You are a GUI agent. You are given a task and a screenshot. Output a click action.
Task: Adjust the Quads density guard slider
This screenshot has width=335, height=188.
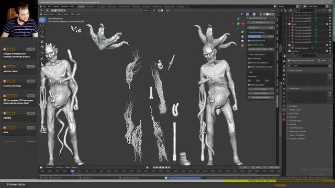(x=261, y=49)
